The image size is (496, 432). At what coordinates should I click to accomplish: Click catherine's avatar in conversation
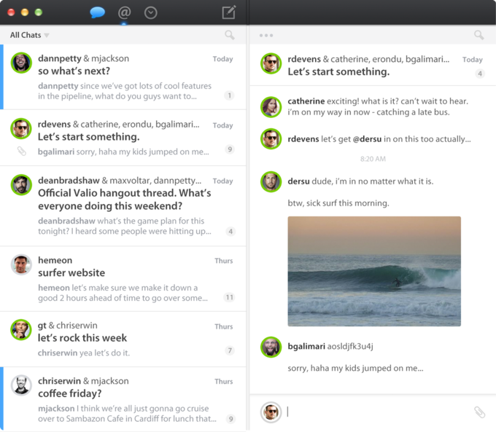click(271, 107)
